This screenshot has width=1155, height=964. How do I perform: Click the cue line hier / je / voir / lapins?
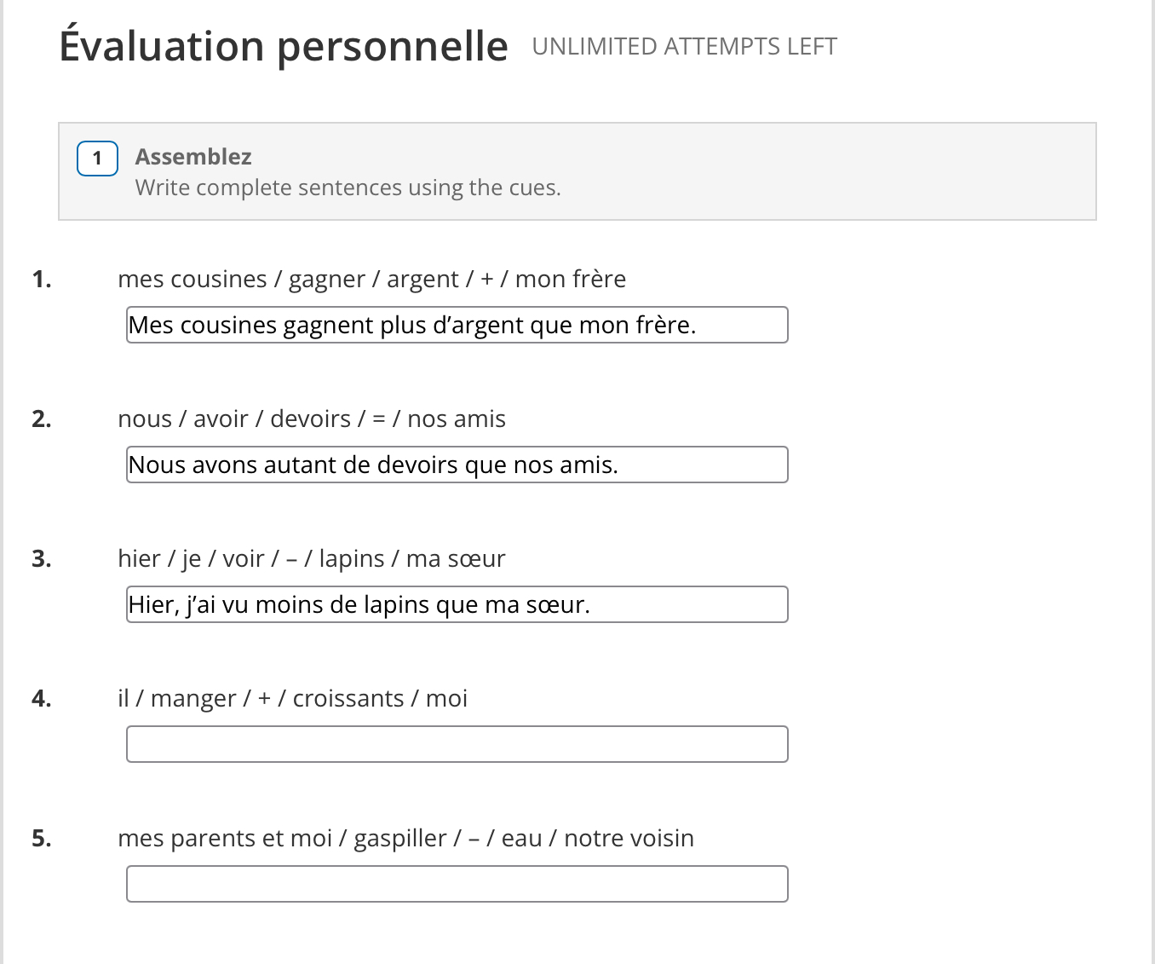click(311, 558)
